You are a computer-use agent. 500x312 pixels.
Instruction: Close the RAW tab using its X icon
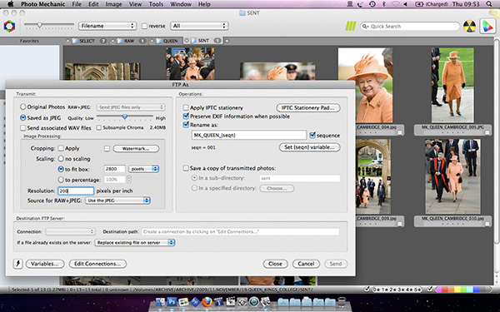tap(112, 41)
